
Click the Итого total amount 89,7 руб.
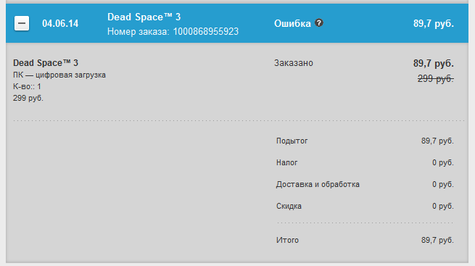coord(437,241)
